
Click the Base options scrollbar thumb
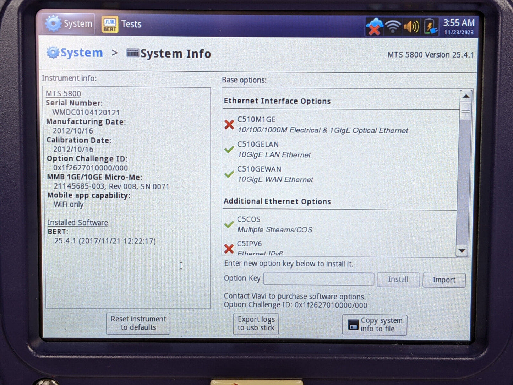[465, 112]
